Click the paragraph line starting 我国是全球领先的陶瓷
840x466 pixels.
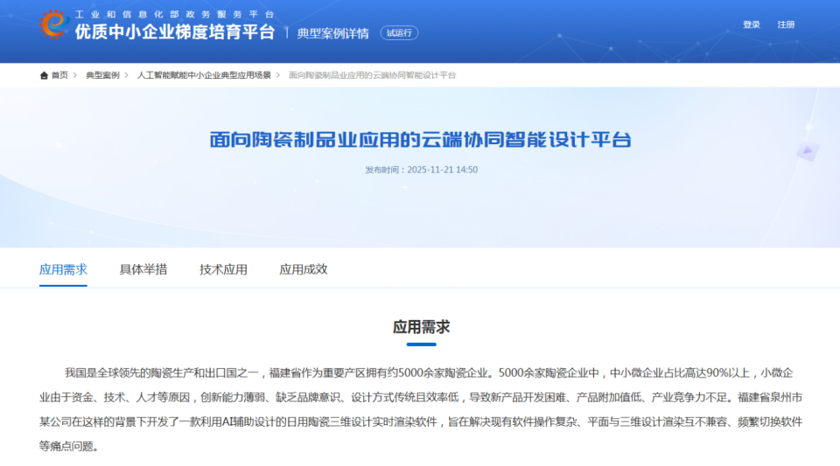coord(429,373)
